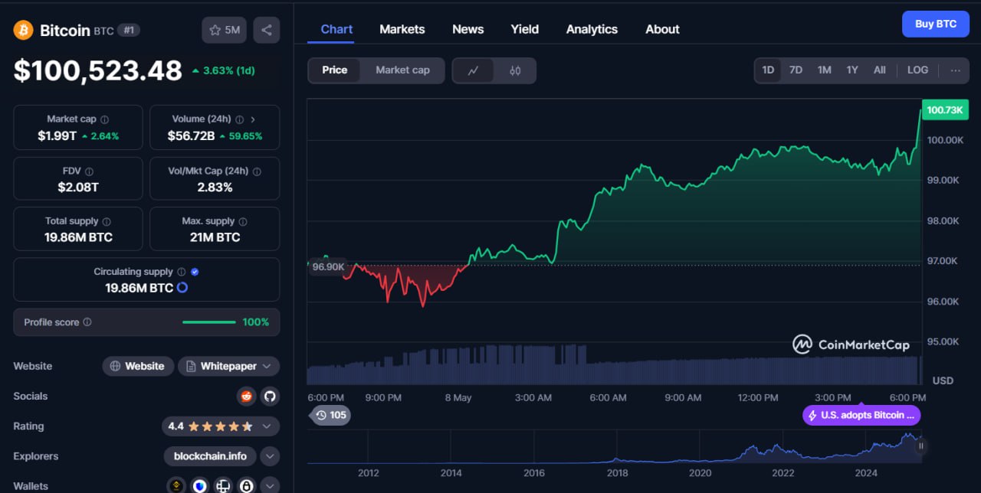This screenshot has width=981, height=493.
Task: Open the share icon next to the watchlist
Action: [x=266, y=30]
